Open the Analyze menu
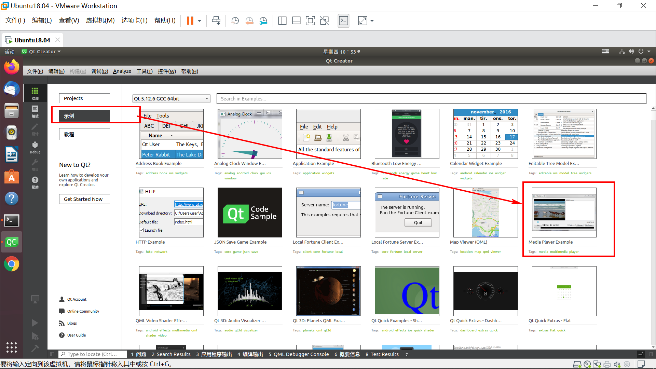This screenshot has width=656, height=369. tap(122, 71)
